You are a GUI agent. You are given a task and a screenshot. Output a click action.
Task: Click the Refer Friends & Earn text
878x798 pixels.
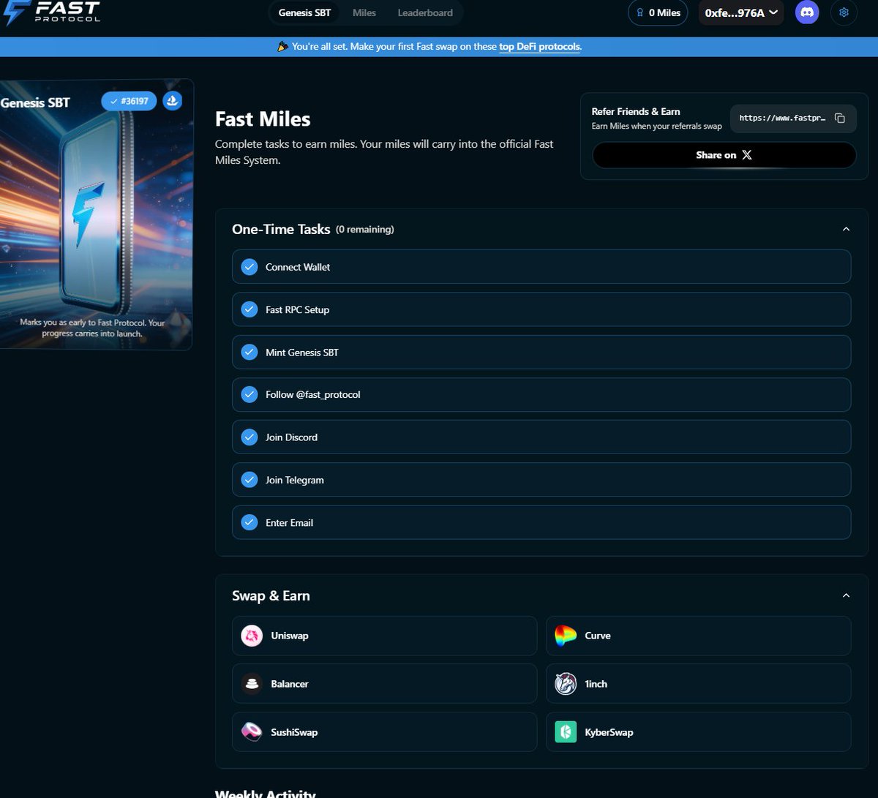pos(636,112)
